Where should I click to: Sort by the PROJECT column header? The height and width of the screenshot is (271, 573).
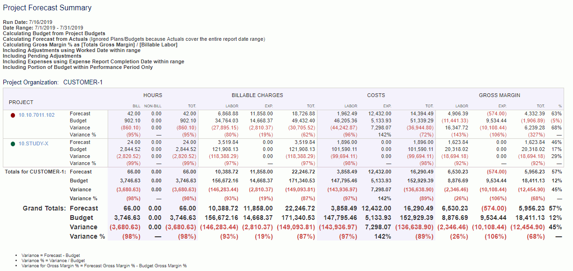(x=22, y=102)
